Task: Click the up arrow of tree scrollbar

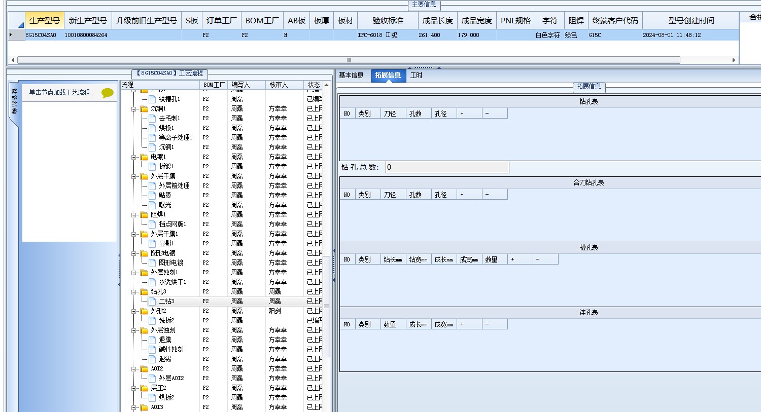Action: point(327,85)
